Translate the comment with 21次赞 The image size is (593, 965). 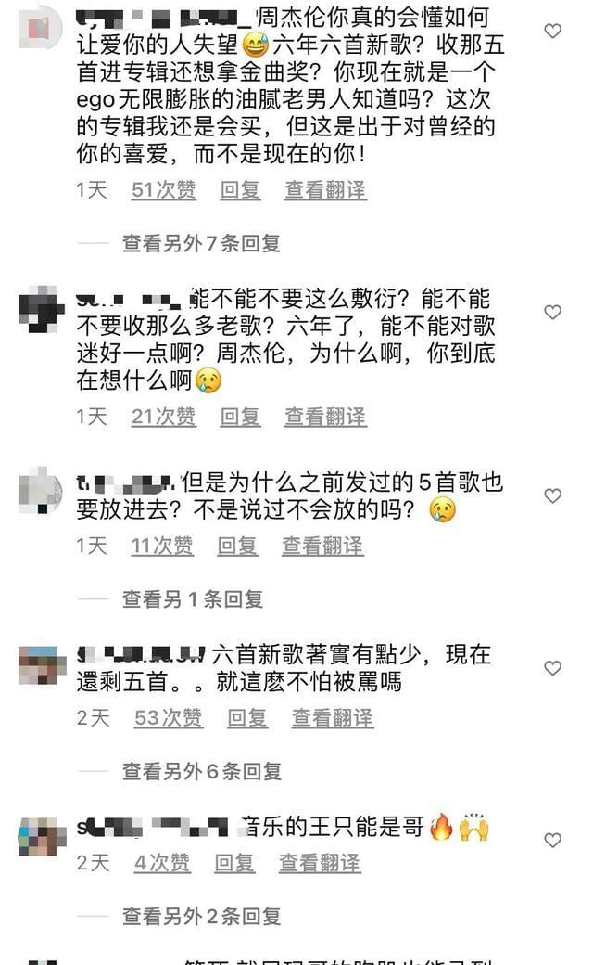325,418
